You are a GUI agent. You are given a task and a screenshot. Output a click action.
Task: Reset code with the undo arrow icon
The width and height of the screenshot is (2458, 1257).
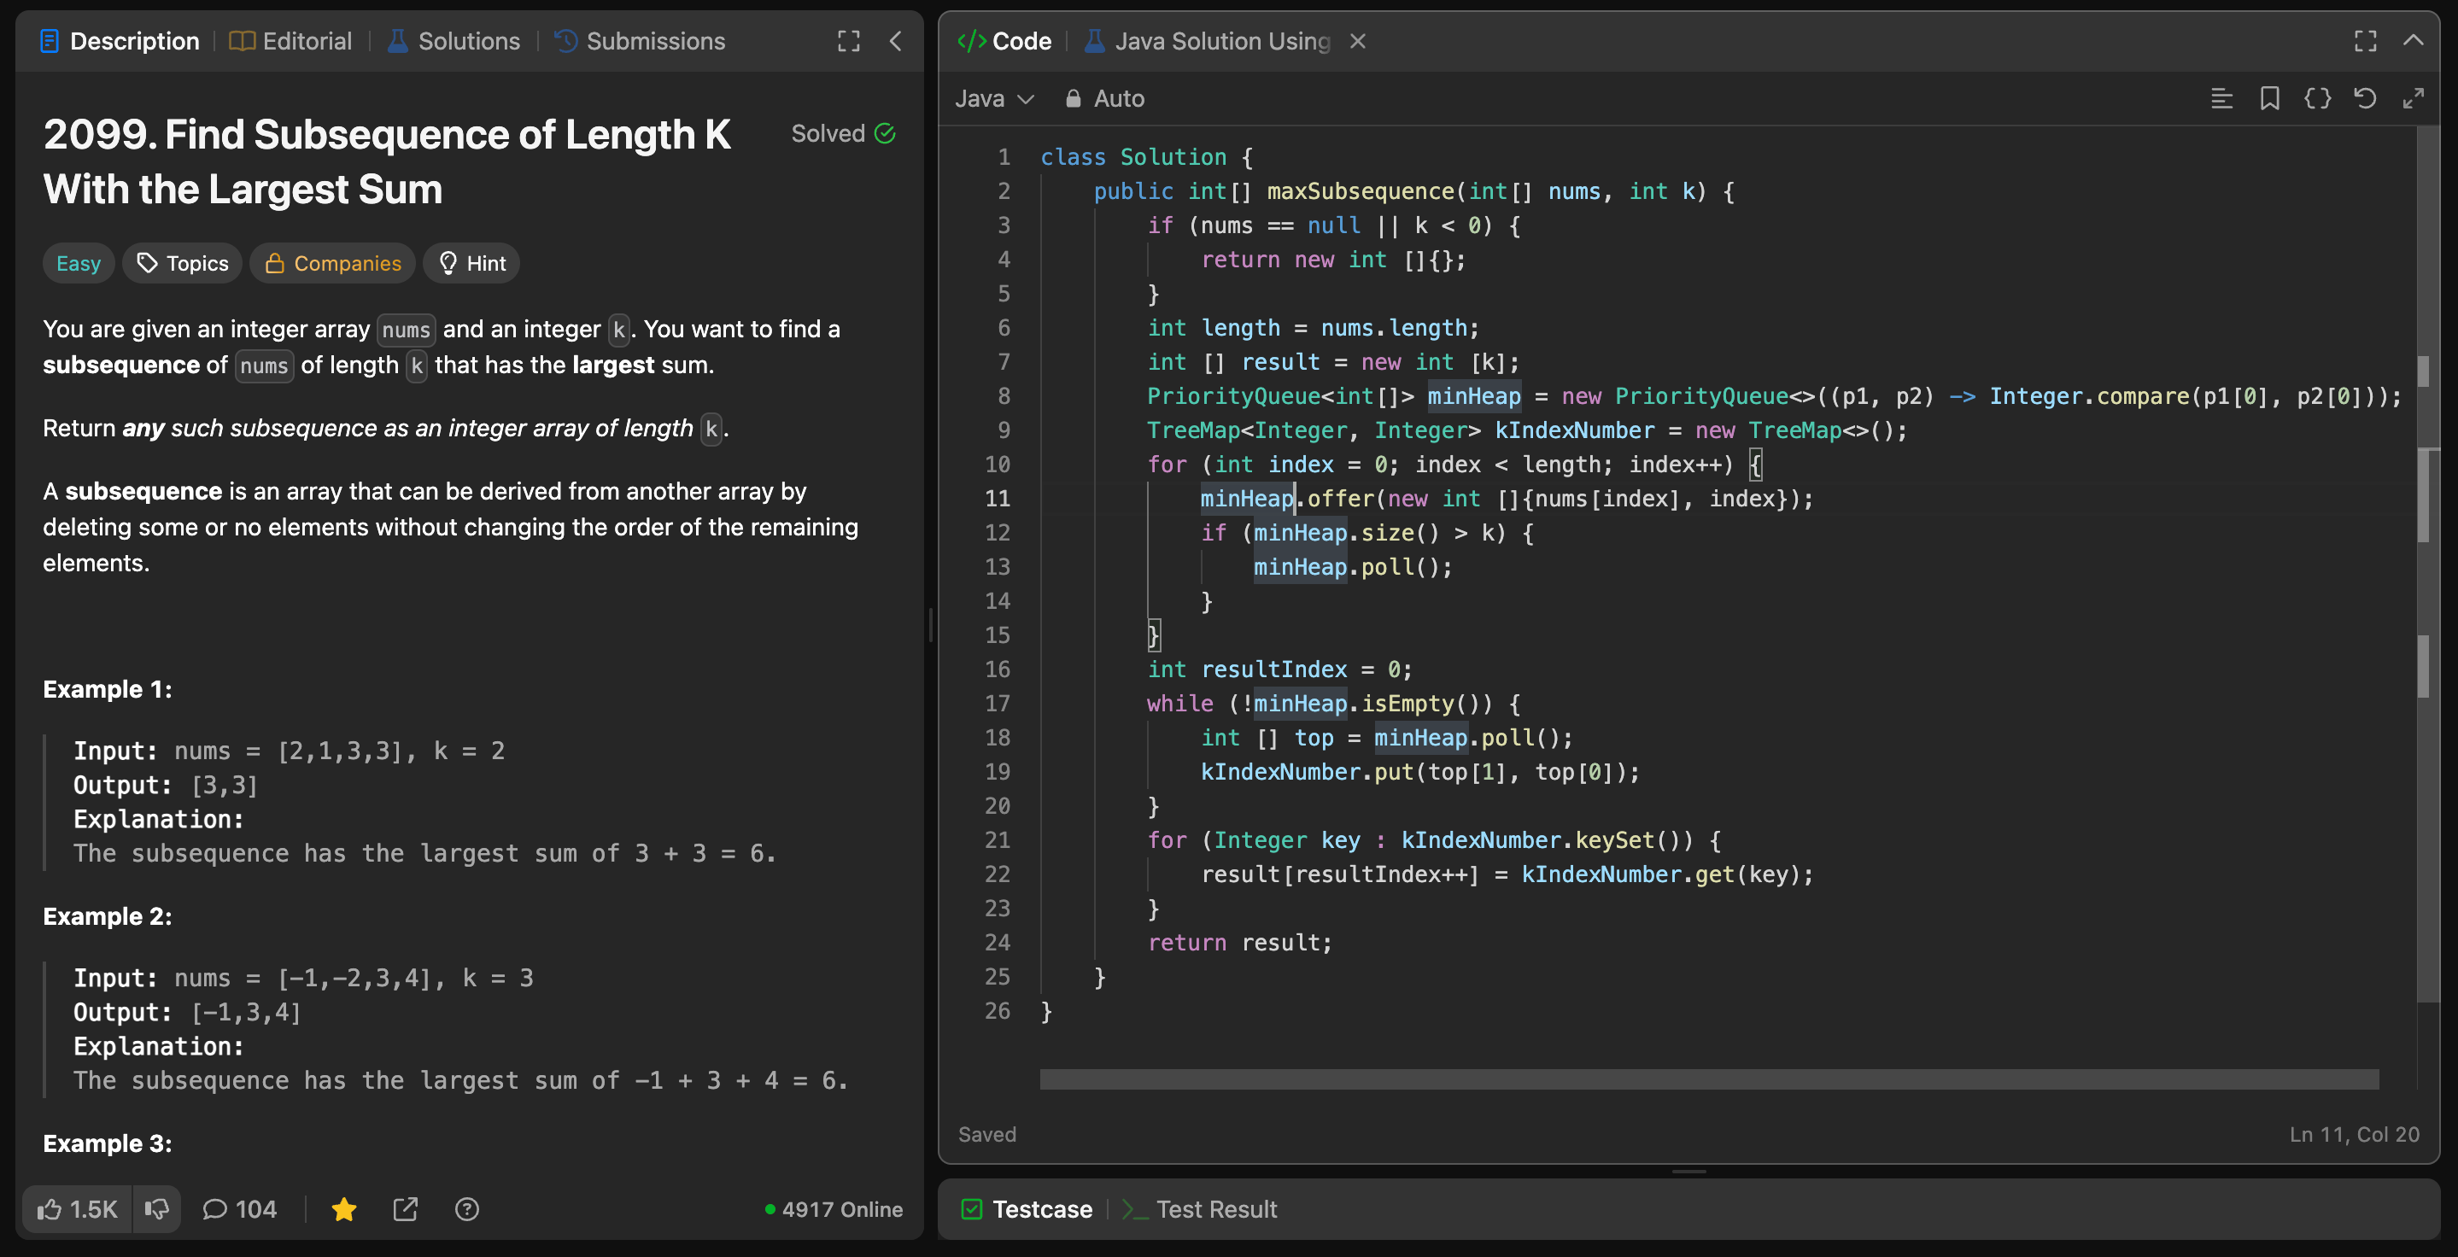click(x=2365, y=98)
